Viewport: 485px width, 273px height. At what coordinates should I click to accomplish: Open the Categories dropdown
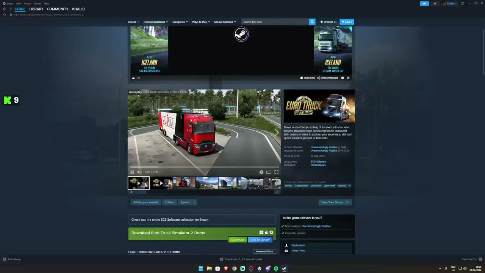[180, 22]
